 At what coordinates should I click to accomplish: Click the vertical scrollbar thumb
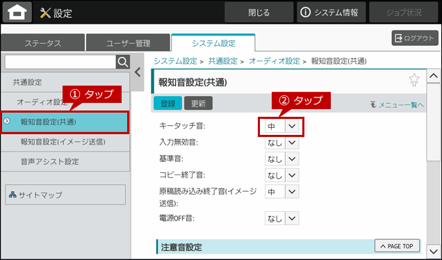click(x=434, y=122)
